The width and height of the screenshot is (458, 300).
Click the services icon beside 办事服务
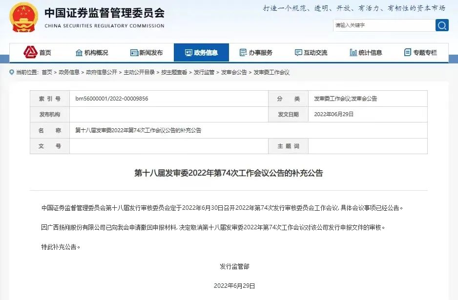pyautogui.click(x=242, y=52)
